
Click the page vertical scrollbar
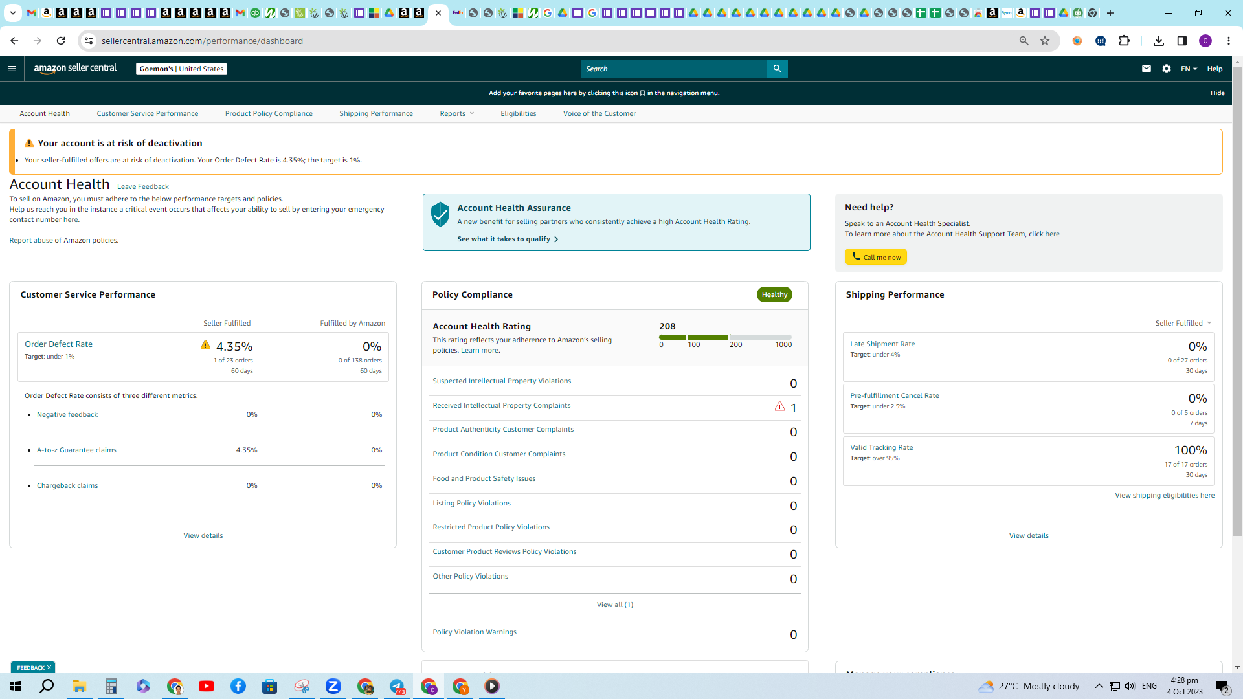pyautogui.click(x=1237, y=300)
